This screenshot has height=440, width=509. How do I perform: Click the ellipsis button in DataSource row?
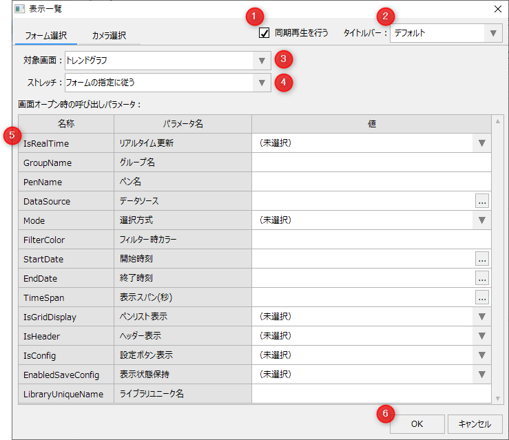coord(482,201)
